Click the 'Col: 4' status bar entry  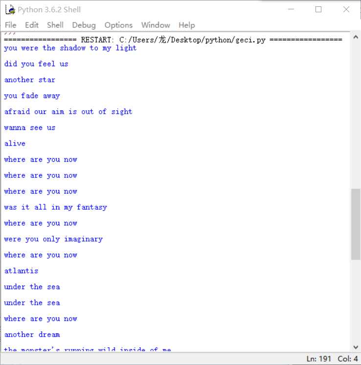coord(347,359)
